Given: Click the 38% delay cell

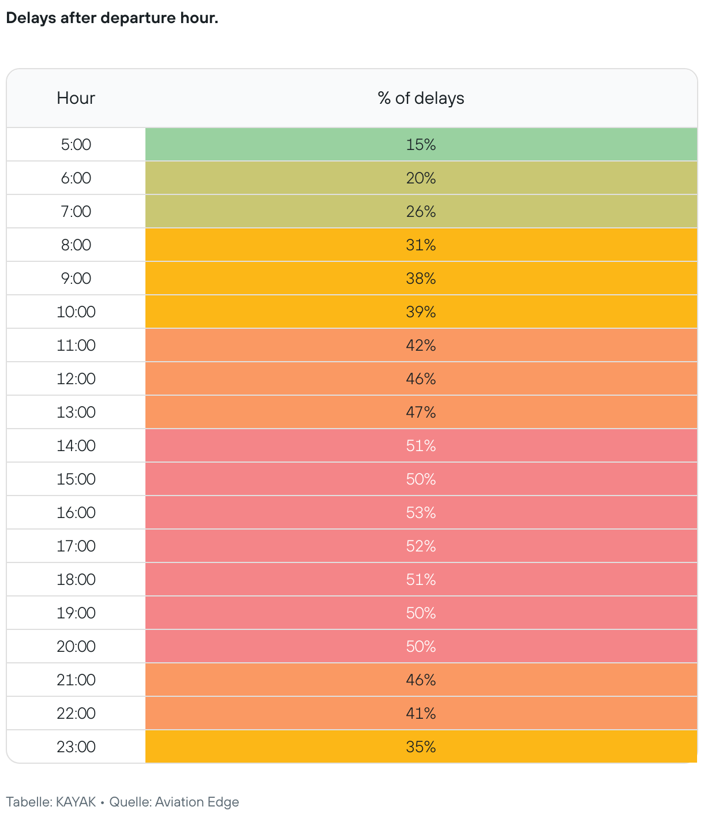Looking at the screenshot, I should coord(421,278).
